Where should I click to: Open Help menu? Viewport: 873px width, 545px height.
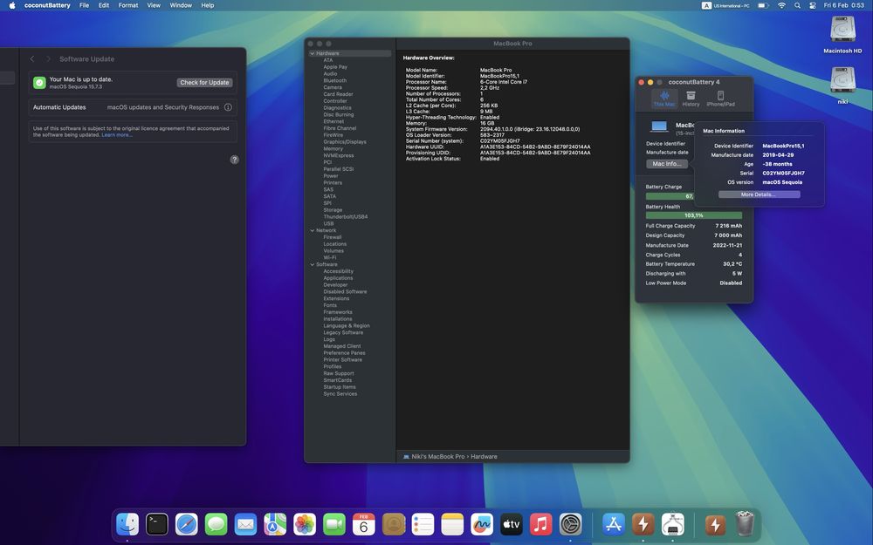[208, 5]
